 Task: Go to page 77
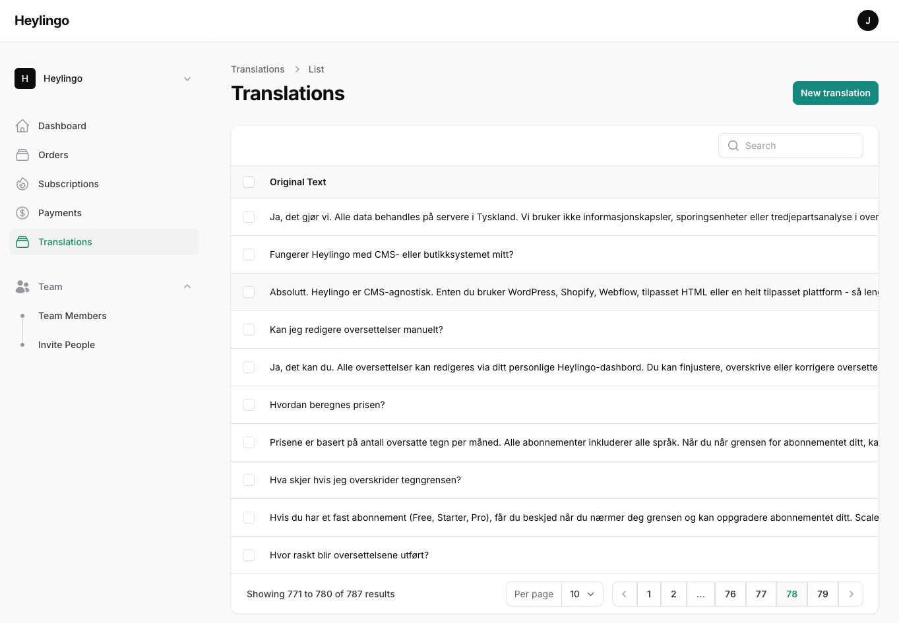point(761,594)
